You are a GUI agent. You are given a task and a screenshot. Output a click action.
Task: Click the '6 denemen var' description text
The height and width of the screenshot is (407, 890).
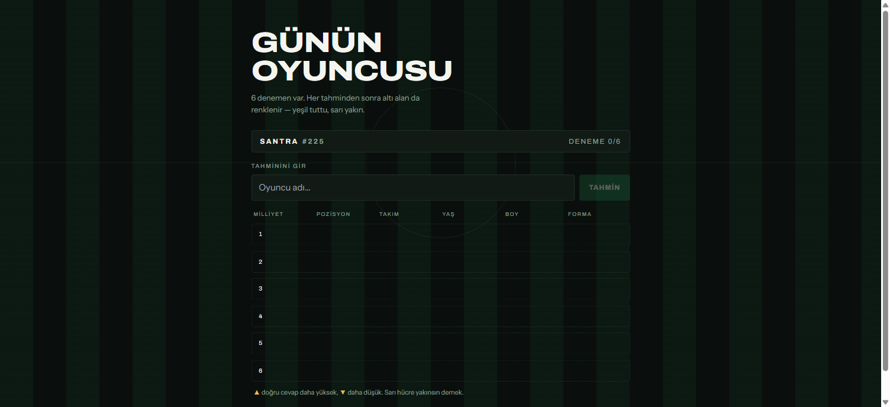(x=336, y=104)
